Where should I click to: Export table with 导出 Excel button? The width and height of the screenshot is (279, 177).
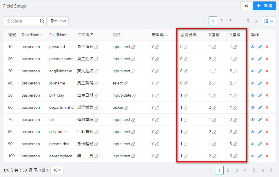click(58, 21)
